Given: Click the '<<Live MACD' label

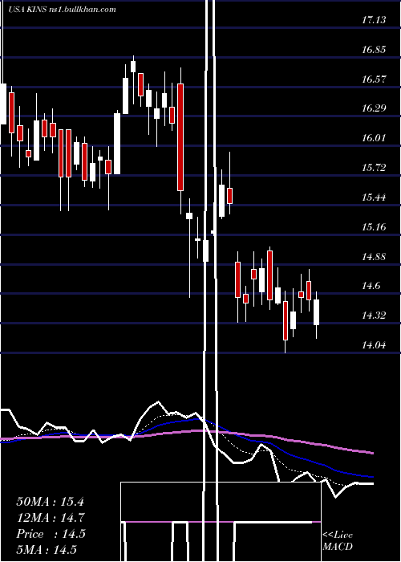Looking at the screenshot, I should pos(338,541).
